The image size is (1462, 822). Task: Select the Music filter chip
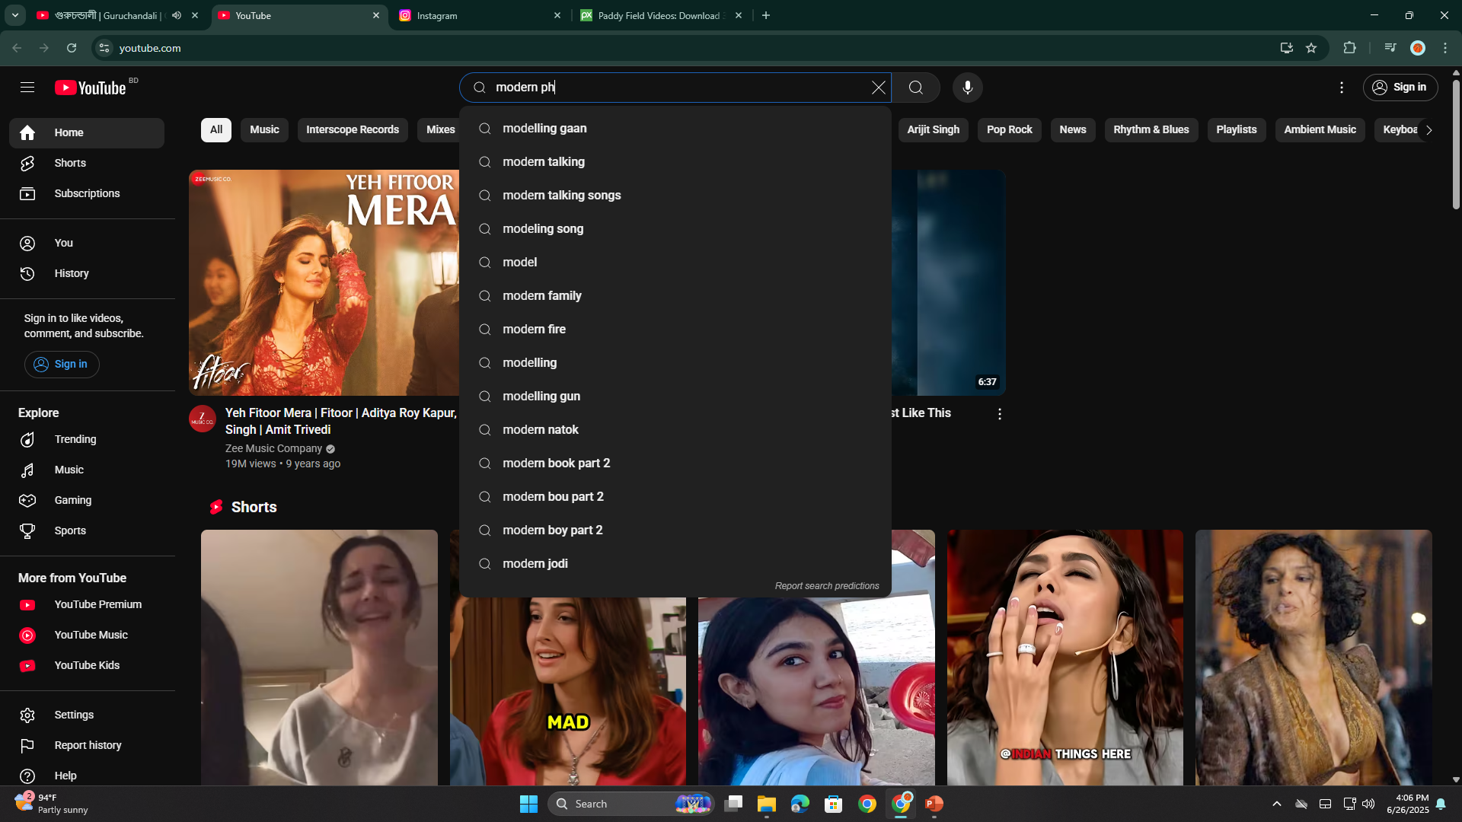click(264, 129)
